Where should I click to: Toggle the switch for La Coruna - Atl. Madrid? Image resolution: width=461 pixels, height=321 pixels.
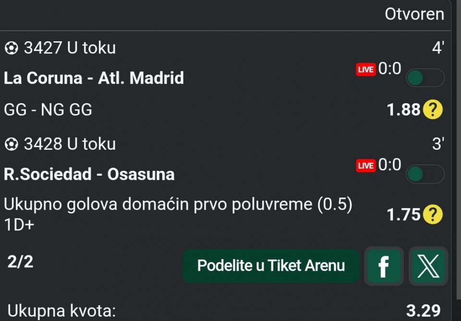point(425,78)
